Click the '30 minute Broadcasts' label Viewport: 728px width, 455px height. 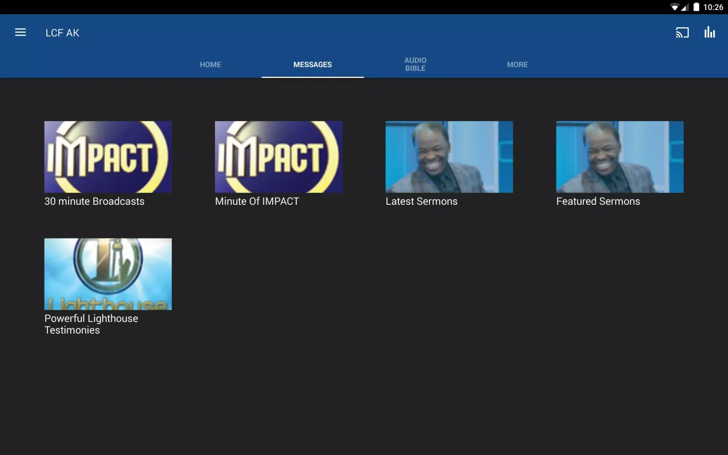[94, 201]
